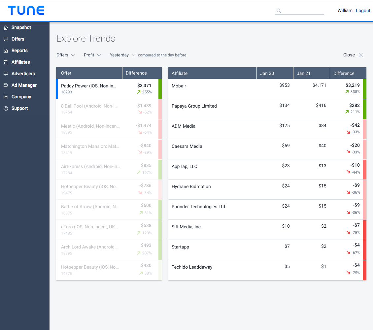
Task: Click the Ad Manager folder icon
Action: click(x=6, y=85)
